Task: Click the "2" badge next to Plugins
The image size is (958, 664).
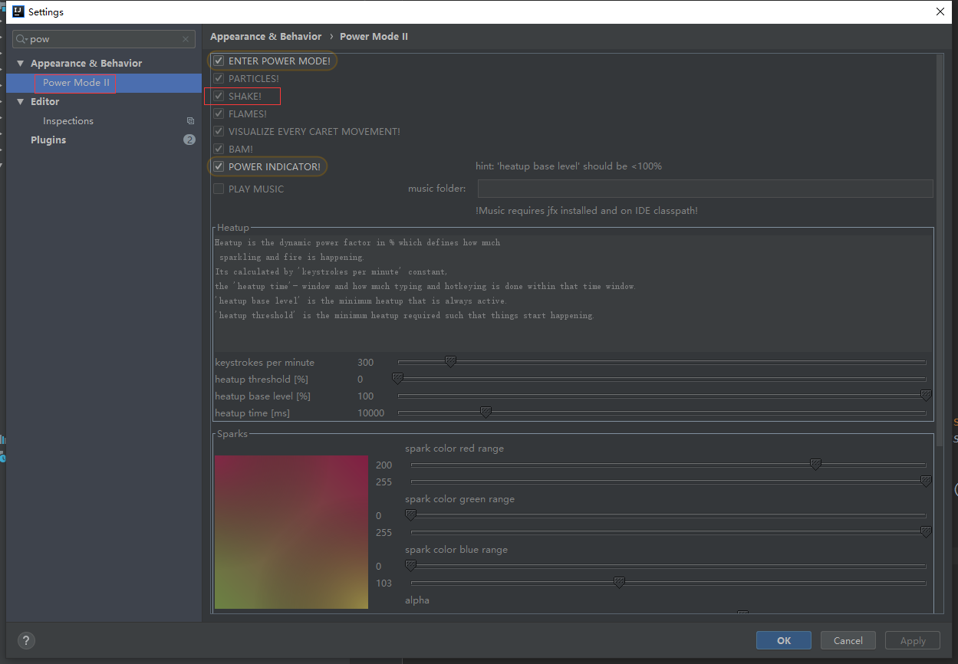Action: 189,140
